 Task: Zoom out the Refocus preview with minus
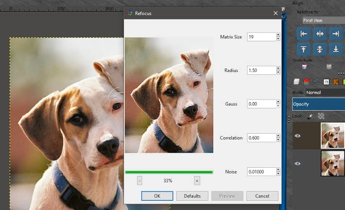coord(139,181)
